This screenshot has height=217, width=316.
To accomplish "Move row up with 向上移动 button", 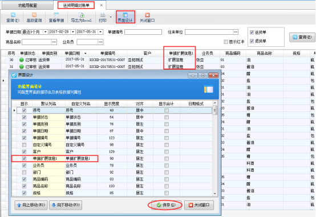I will click(x=31, y=205).
